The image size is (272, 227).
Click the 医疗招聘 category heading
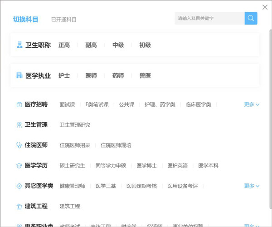tap(36, 104)
